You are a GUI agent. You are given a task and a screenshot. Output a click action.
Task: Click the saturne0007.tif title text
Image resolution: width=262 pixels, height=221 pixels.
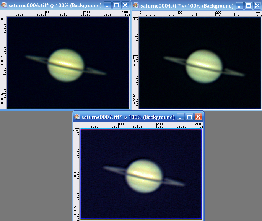(128, 117)
